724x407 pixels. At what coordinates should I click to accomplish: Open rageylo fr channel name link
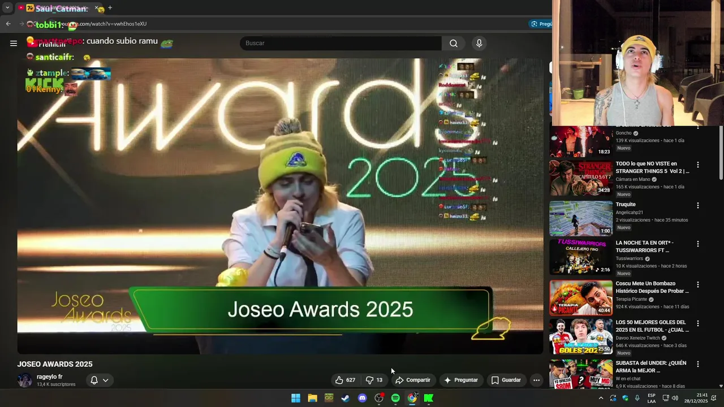coord(50,376)
